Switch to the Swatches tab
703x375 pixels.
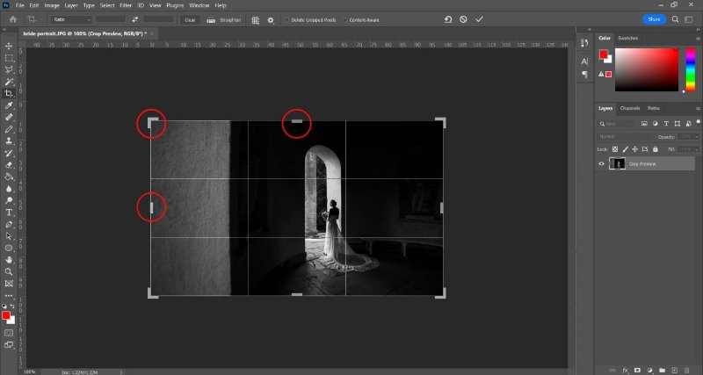(x=627, y=38)
